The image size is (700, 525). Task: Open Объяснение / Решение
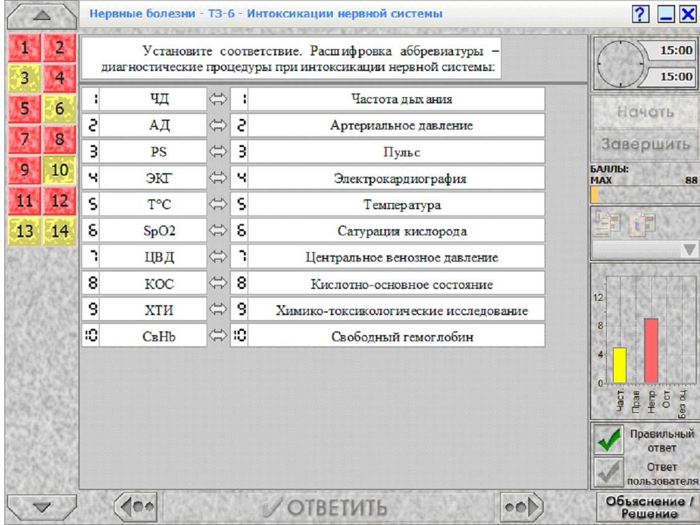point(648,507)
